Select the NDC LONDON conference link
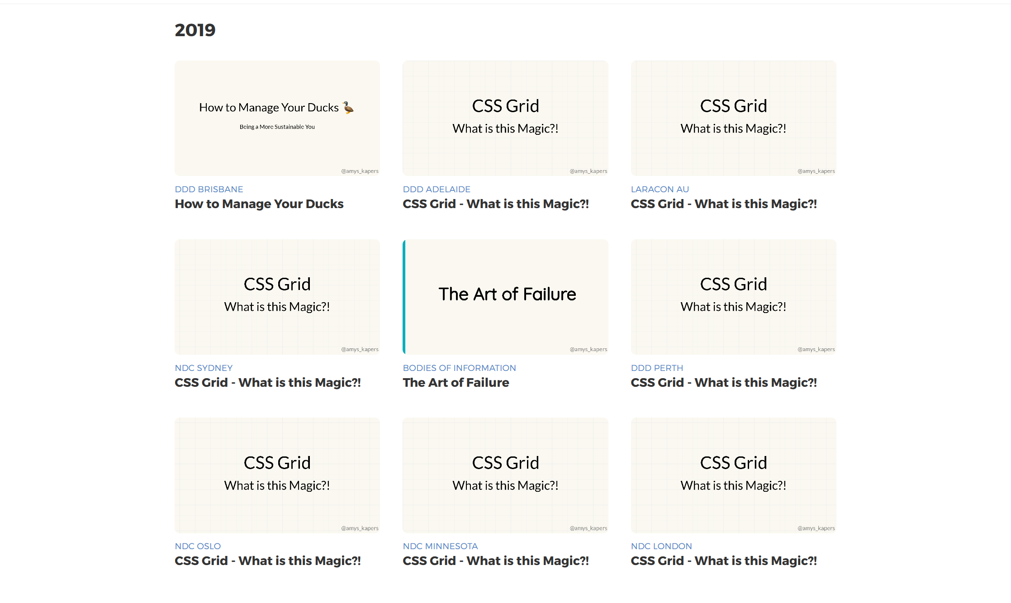The image size is (1011, 603). [x=661, y=546]
